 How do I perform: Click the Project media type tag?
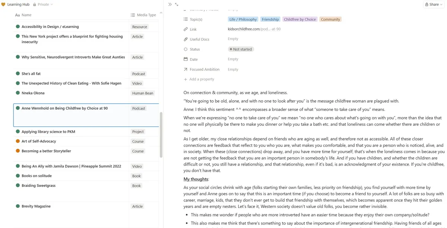138,132
